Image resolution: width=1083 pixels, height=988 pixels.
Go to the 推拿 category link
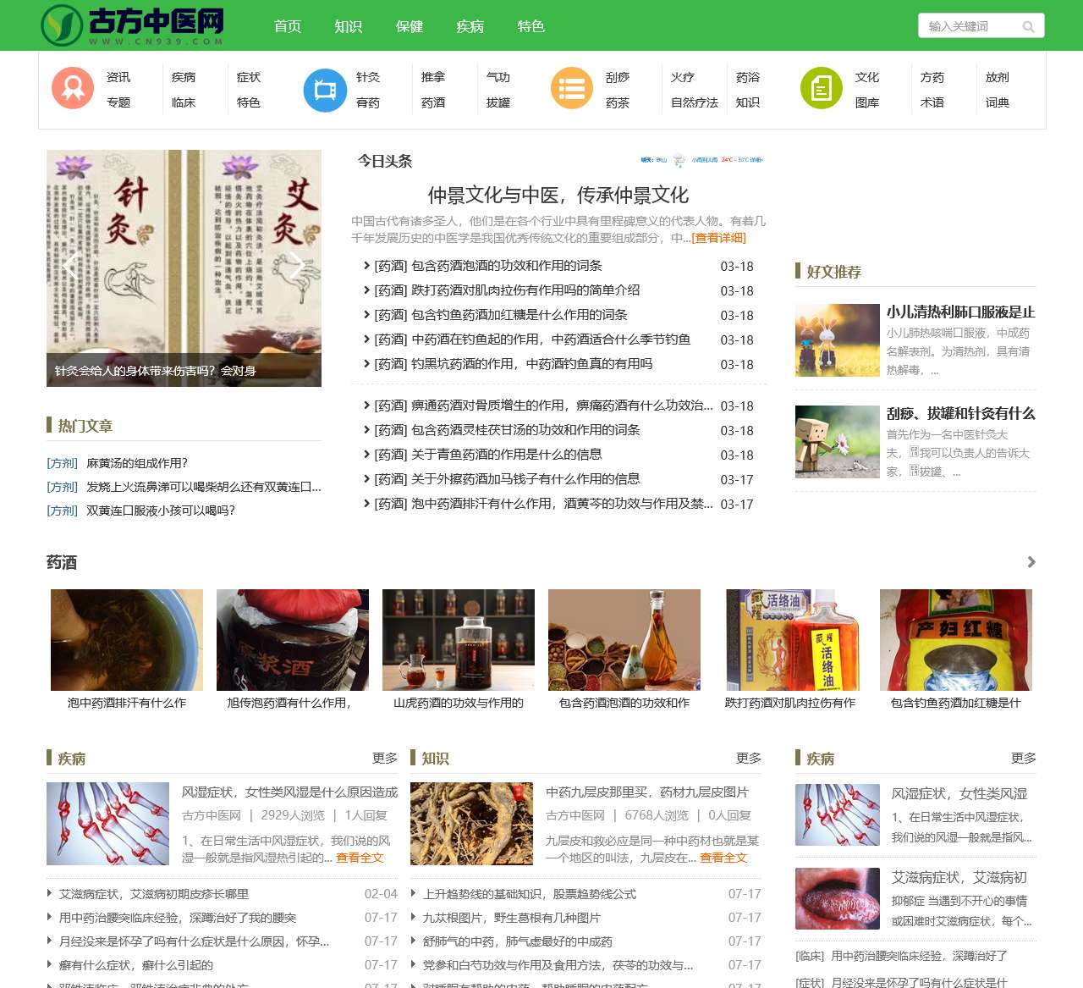pos(433,77)
